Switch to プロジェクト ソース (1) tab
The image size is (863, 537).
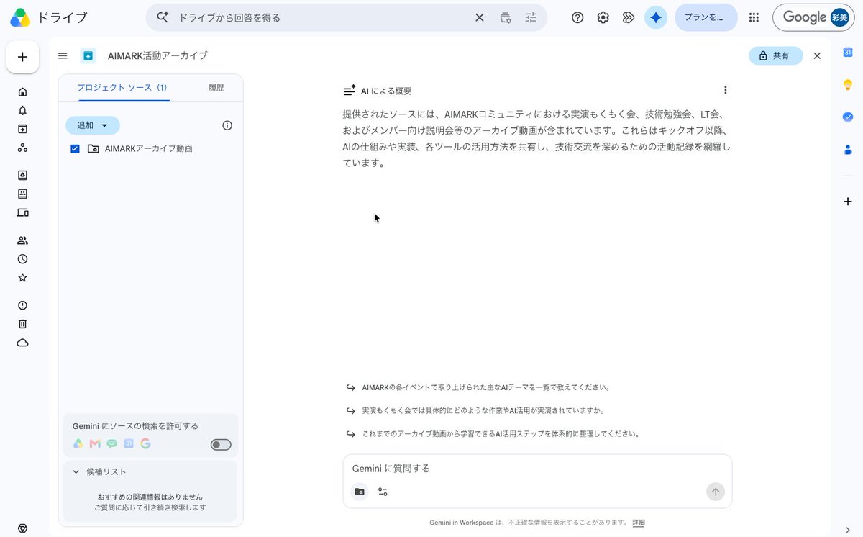(122, 88)
